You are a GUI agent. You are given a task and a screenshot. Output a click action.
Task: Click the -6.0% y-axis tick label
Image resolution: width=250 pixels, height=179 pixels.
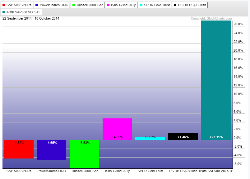coord(238,164)
